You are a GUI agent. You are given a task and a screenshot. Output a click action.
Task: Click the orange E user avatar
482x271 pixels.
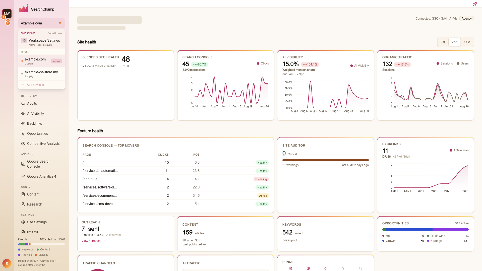point(7,263)
